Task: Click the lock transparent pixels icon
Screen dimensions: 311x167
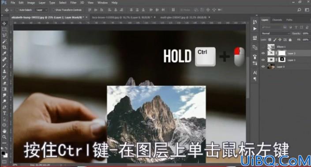Action: click(x=270, y=40)
